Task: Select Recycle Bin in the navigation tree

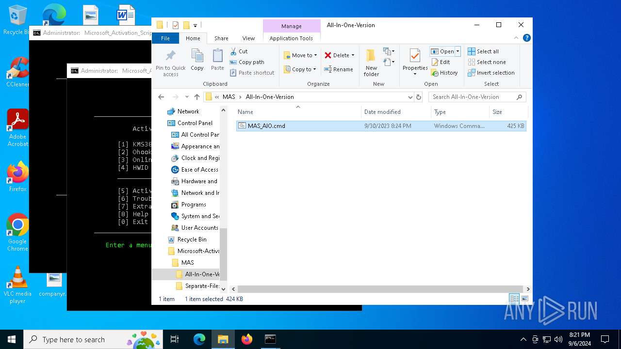Action: pyautogui.click(x=192, y=239)
